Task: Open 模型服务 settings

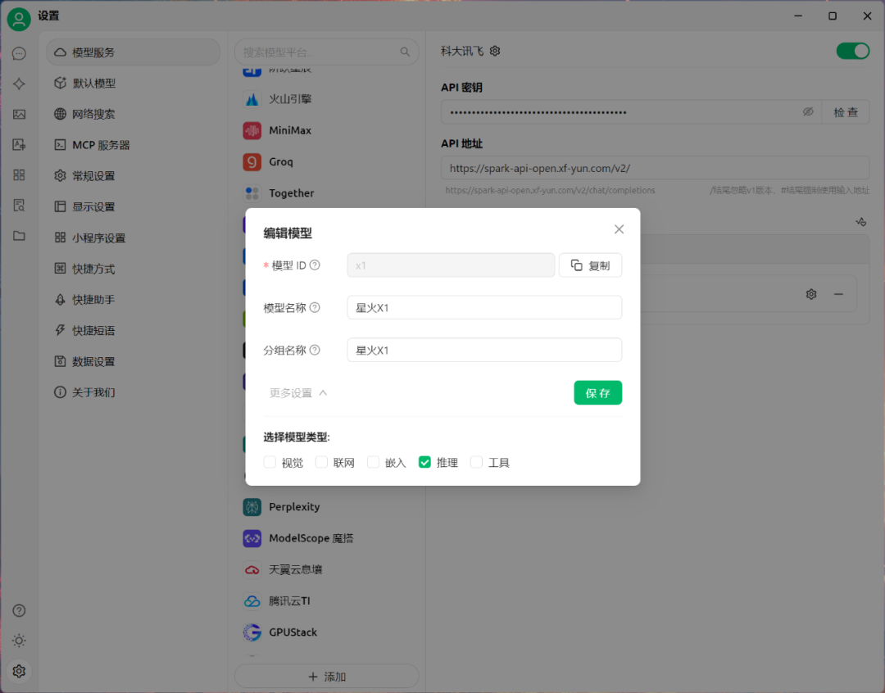Action: pyautogui.click(x=134, y=52)
